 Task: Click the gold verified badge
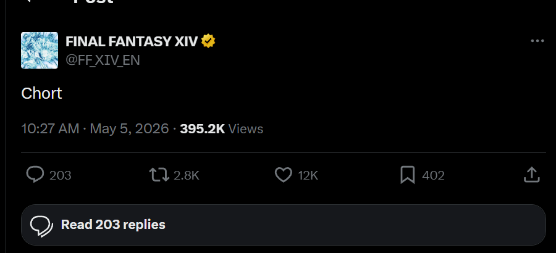click(208, 41)
